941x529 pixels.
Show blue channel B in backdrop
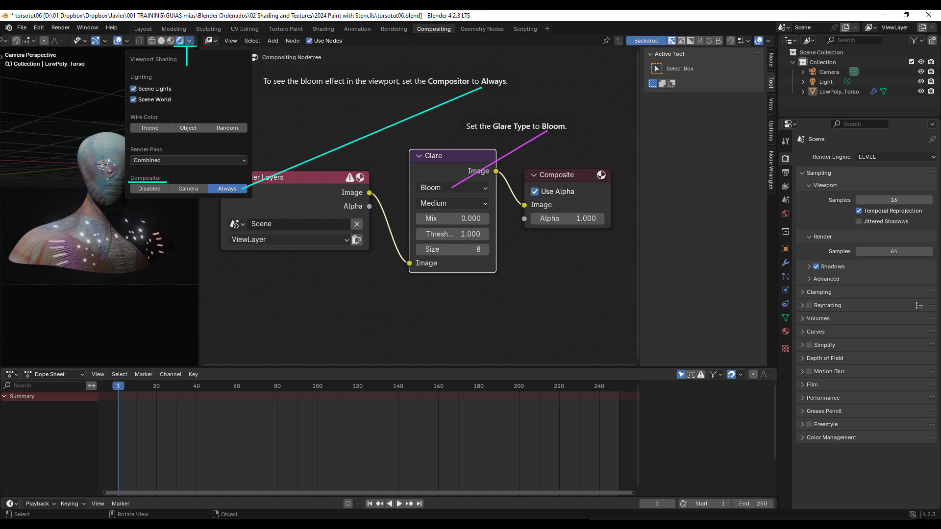[718, 41]
